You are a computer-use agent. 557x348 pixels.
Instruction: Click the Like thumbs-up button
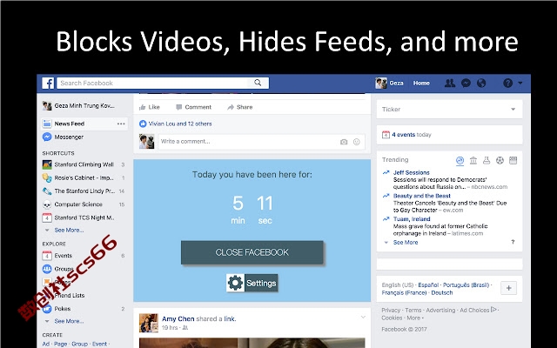[150, 107]
